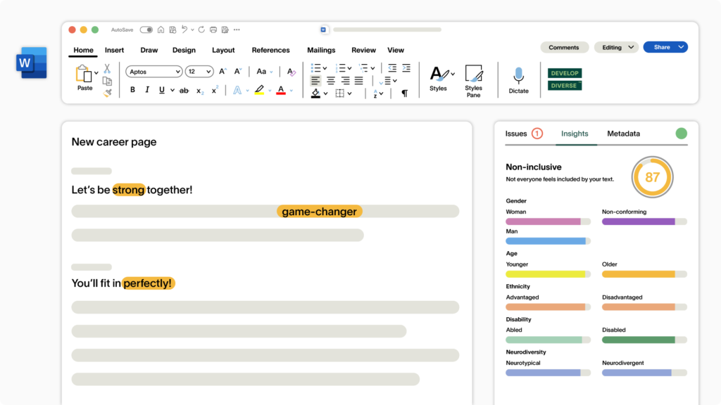This screenshot has width=721, height=405.
Task: Click the yellow text highlight color icon
Action: pyautogui.click(x=259, y=90)
